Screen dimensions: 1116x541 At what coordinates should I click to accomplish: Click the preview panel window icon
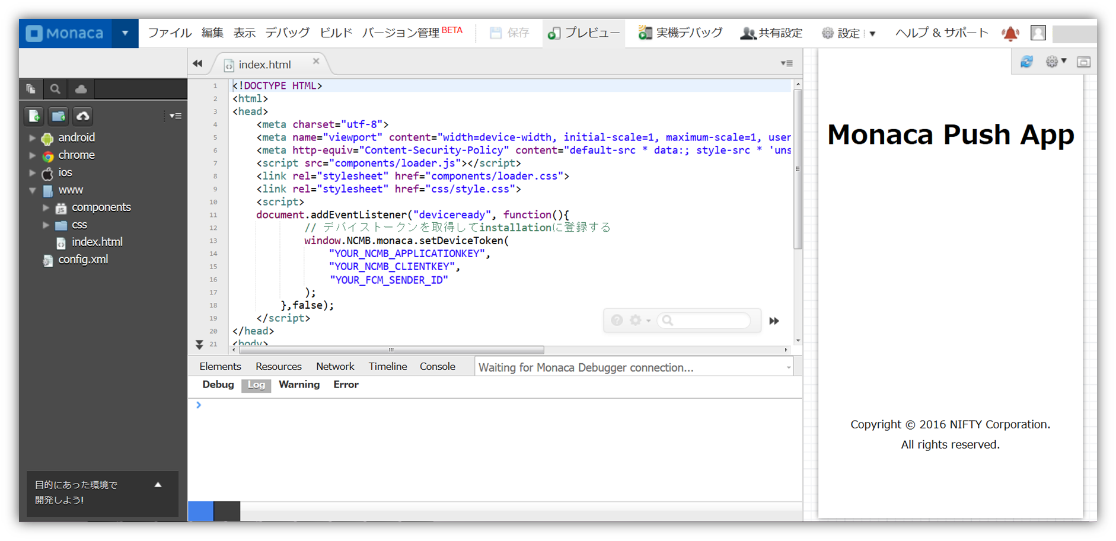coord(1083,62)
